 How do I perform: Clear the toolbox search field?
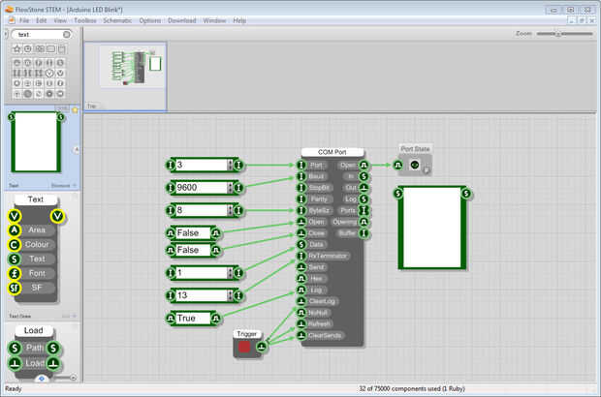(67, 35)
